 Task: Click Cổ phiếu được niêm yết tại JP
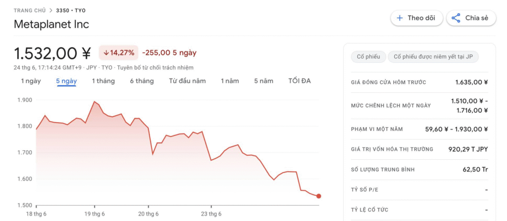click(x=433, y=57)
